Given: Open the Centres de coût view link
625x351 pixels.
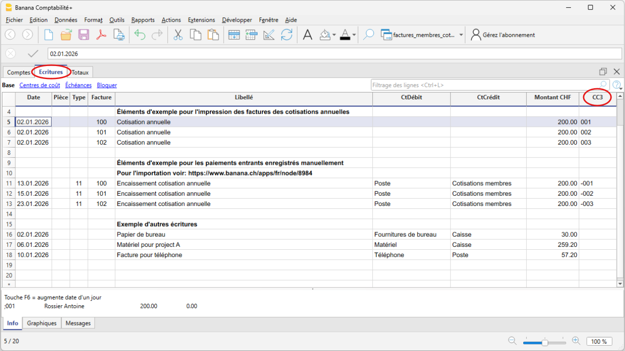Looking at the screenshot, I should pos(40,85).
